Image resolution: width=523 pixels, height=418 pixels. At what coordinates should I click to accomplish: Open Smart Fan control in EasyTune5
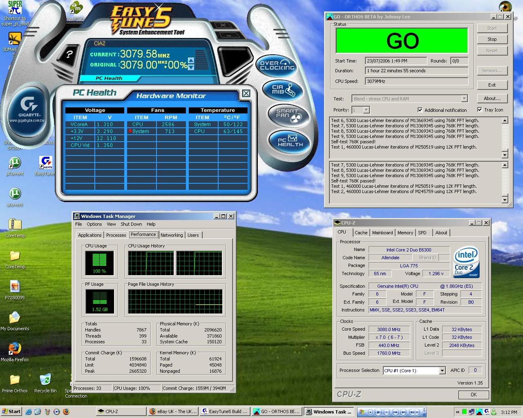tap(289, 115)
